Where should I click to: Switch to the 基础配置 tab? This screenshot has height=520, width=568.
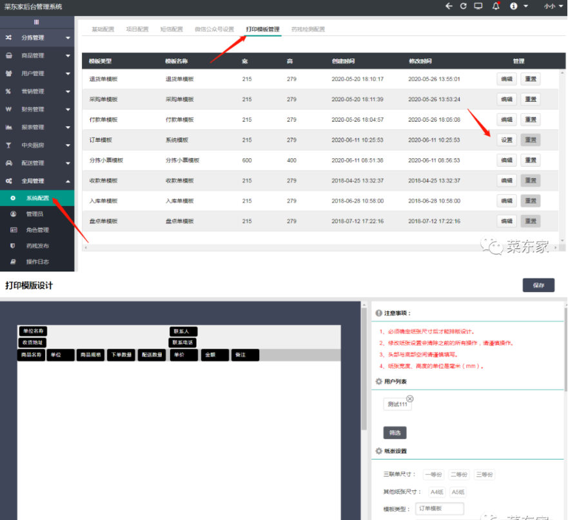pos(103,30)
